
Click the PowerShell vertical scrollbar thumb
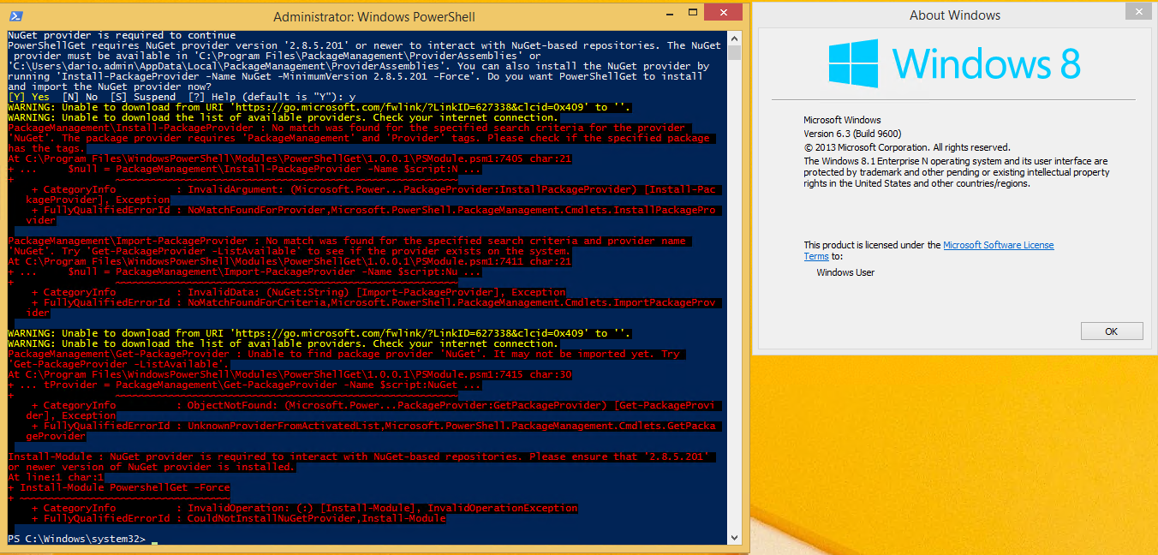[x=735, y=51]
